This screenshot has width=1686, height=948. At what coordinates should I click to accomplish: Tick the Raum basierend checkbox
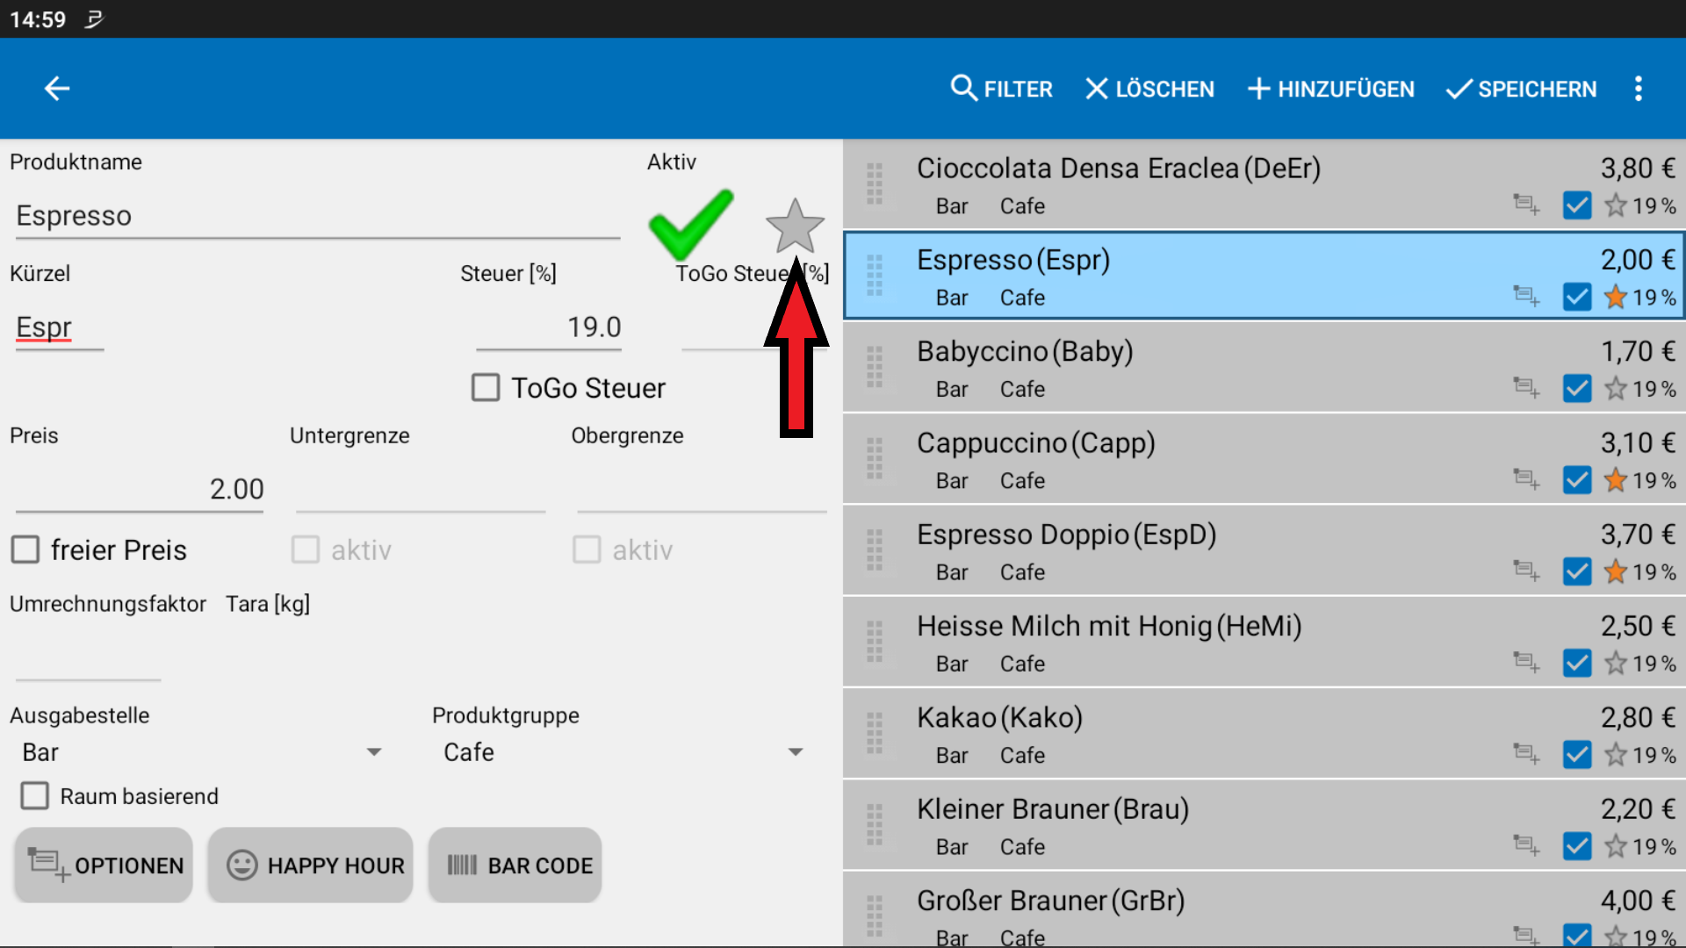[35, 796]
